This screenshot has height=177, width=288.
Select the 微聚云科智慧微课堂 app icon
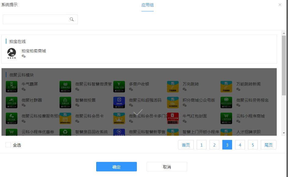(x=65, y=87)
